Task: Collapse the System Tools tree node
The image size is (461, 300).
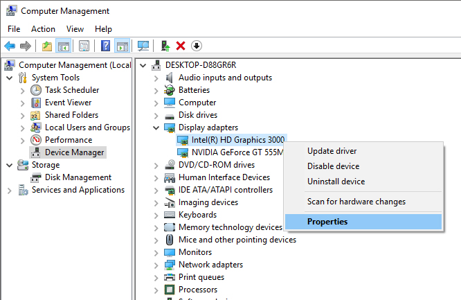Action: coord(10,78)
